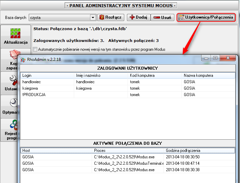
Task: Click the Usuń database button
Action: click(x=162, y=17)
